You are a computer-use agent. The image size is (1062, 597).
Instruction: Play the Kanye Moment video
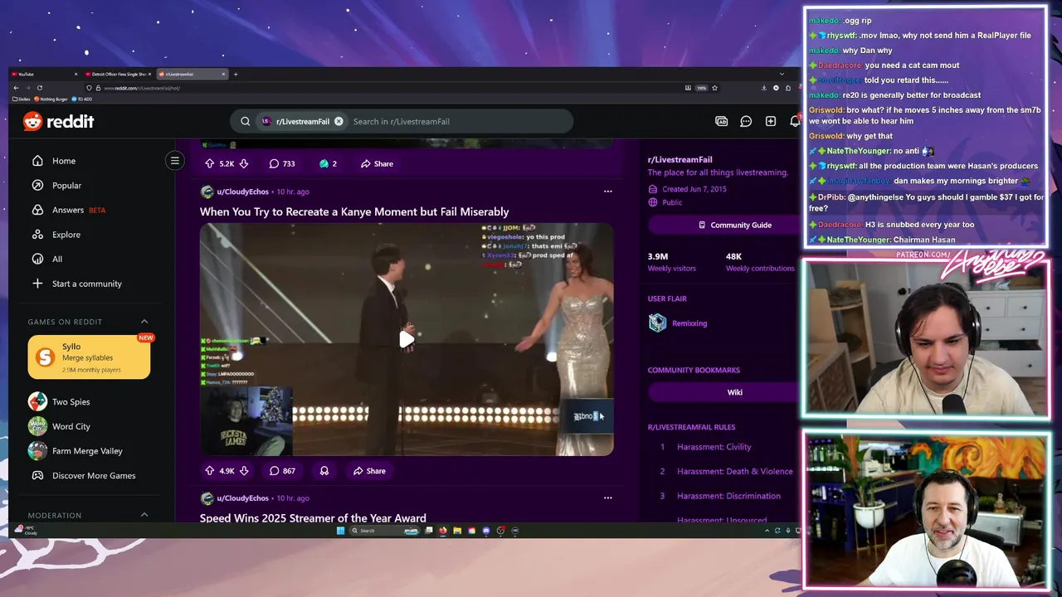(407, 339)
